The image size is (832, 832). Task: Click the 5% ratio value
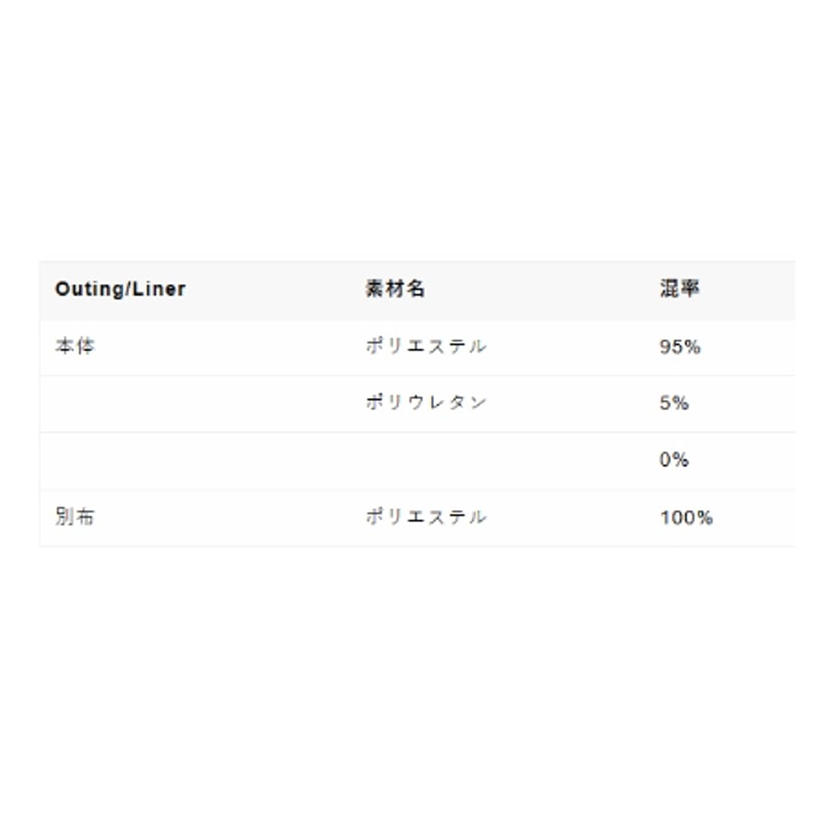[674, 403]
